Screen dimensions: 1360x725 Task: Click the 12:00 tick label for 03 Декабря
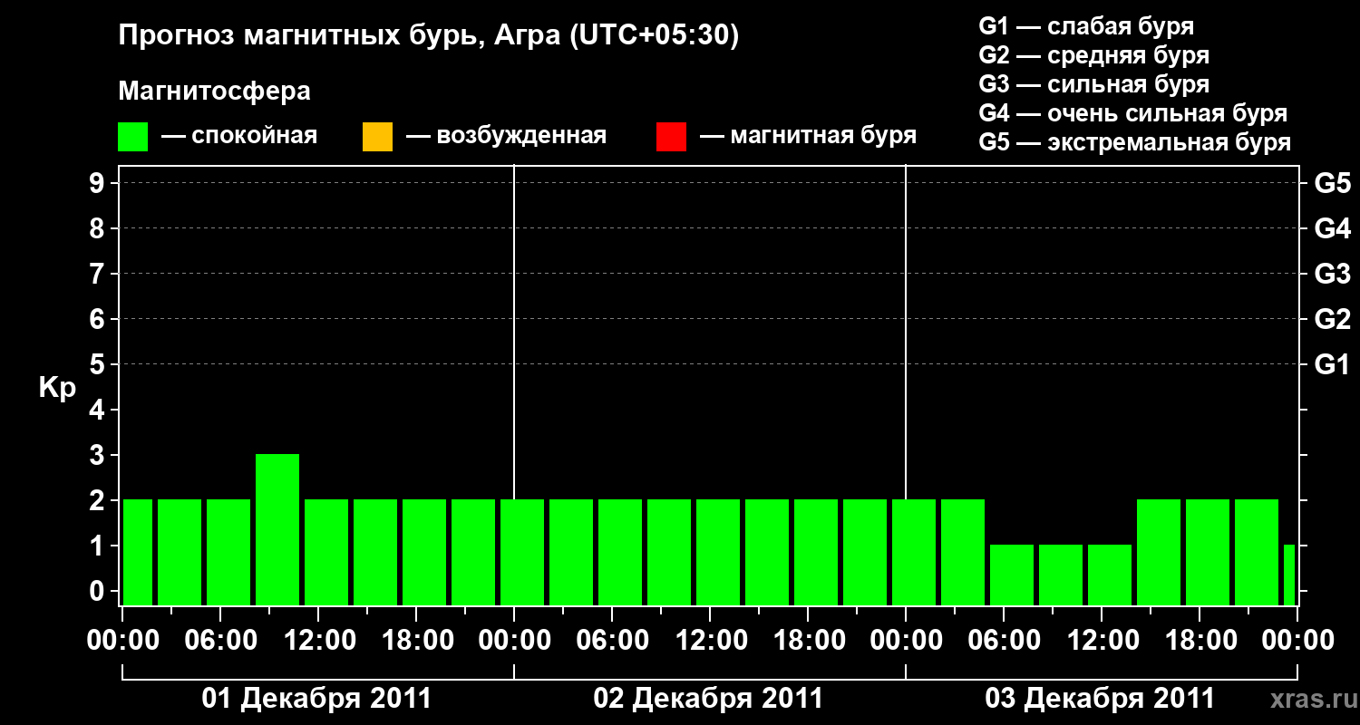(1102, 641)
